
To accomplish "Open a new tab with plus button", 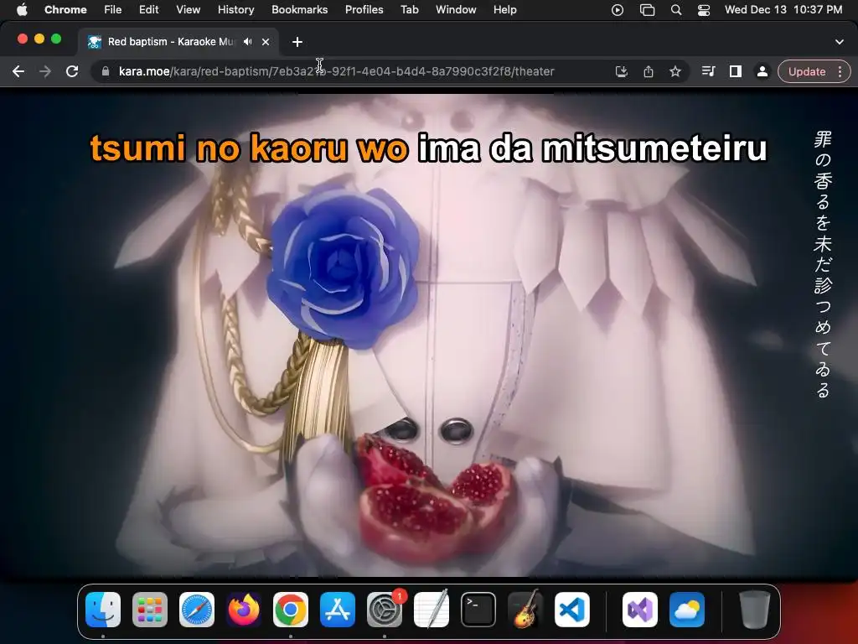I will pyautogui.click(x=297, y=42).
